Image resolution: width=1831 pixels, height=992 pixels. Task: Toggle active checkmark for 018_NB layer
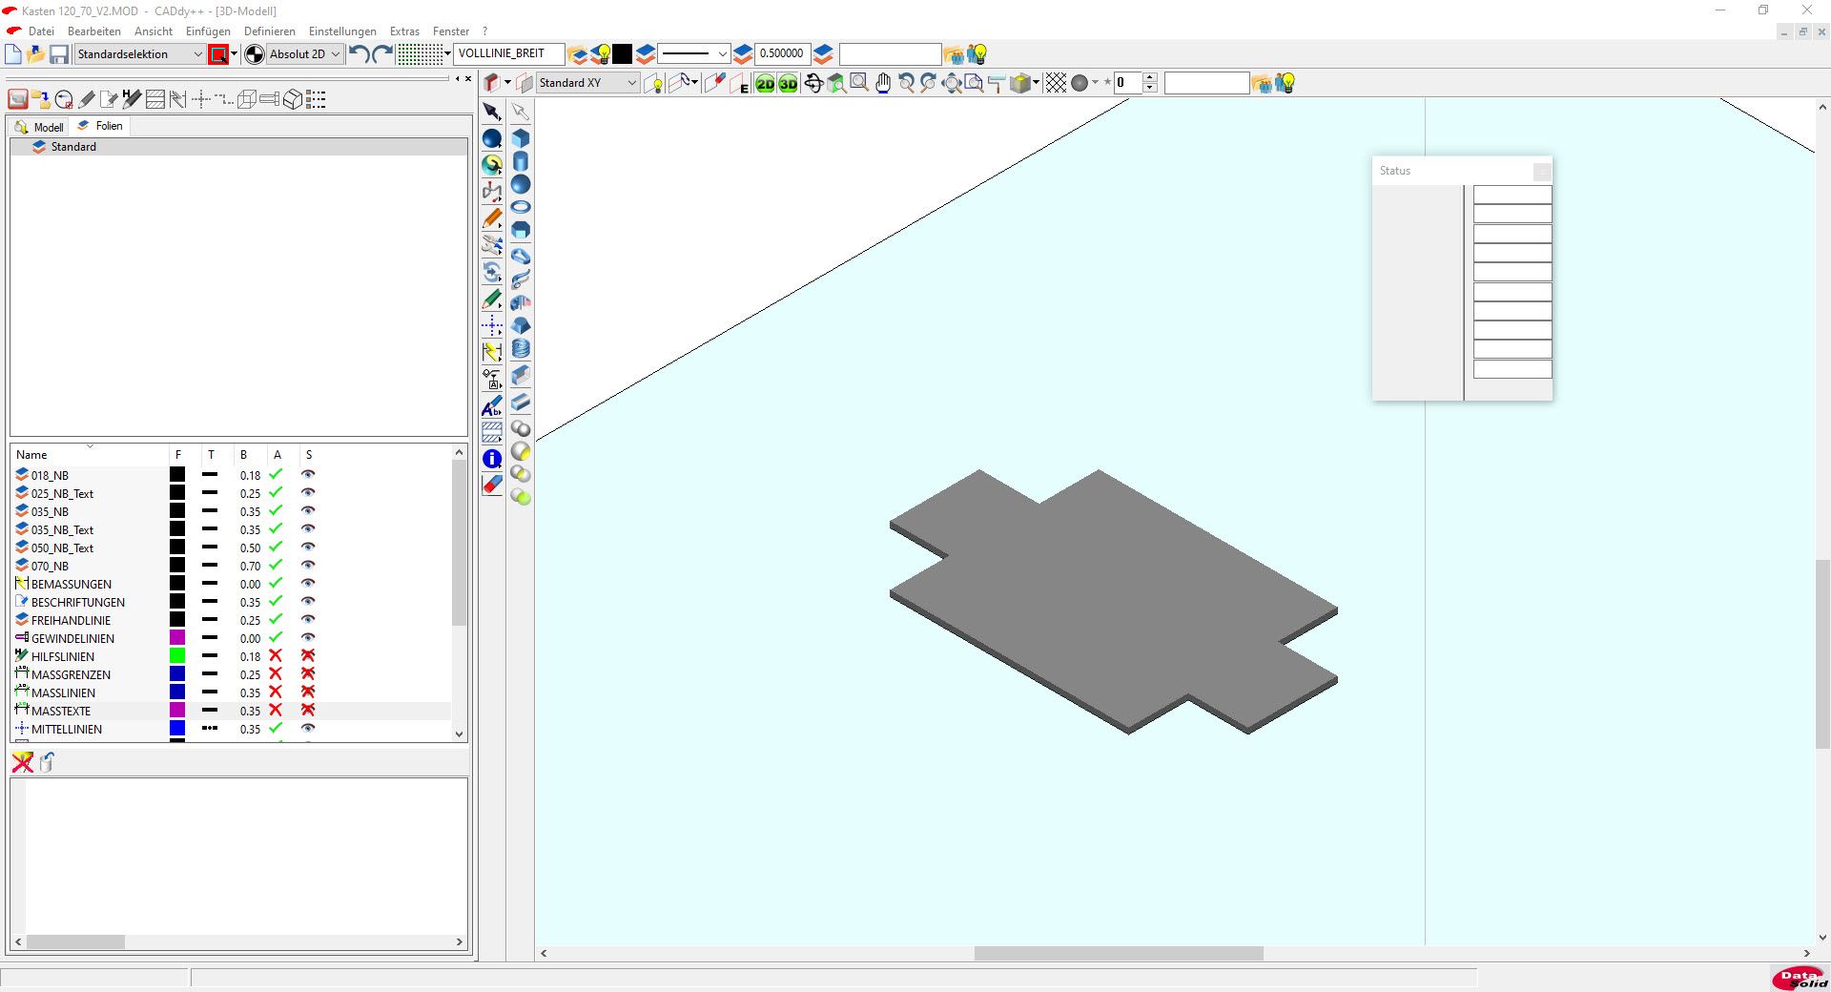(x=276, y=475)
